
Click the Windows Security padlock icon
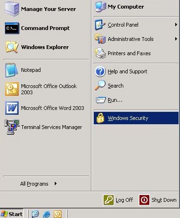coord(100,118)
